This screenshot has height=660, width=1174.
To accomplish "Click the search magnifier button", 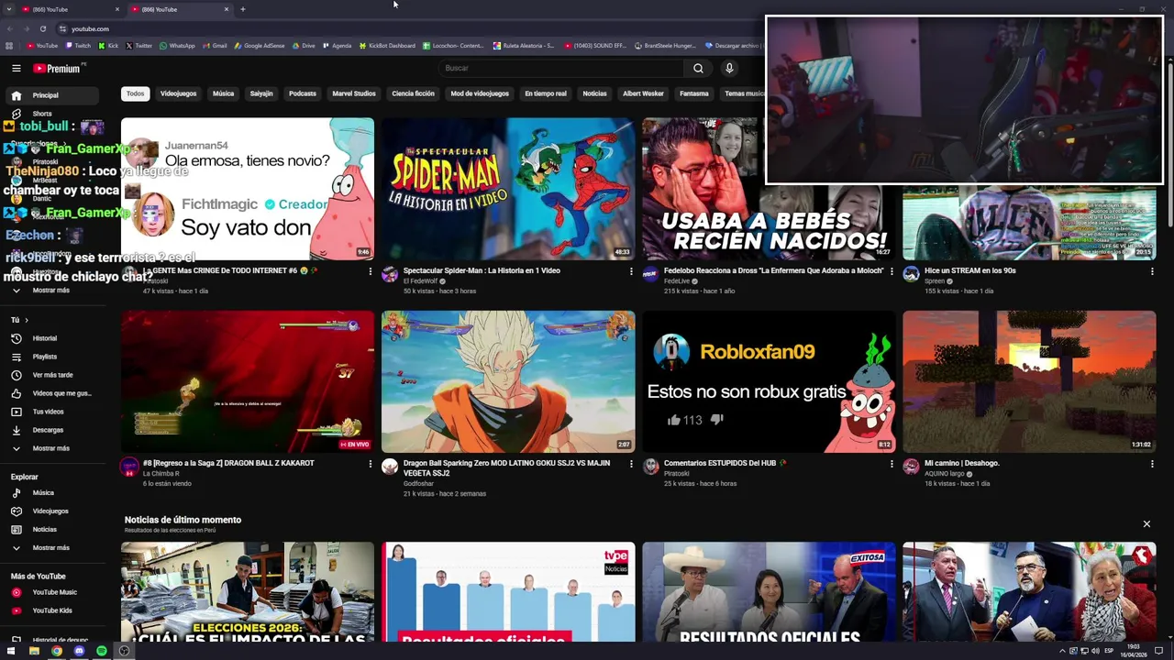I will (x=698, y=68).
